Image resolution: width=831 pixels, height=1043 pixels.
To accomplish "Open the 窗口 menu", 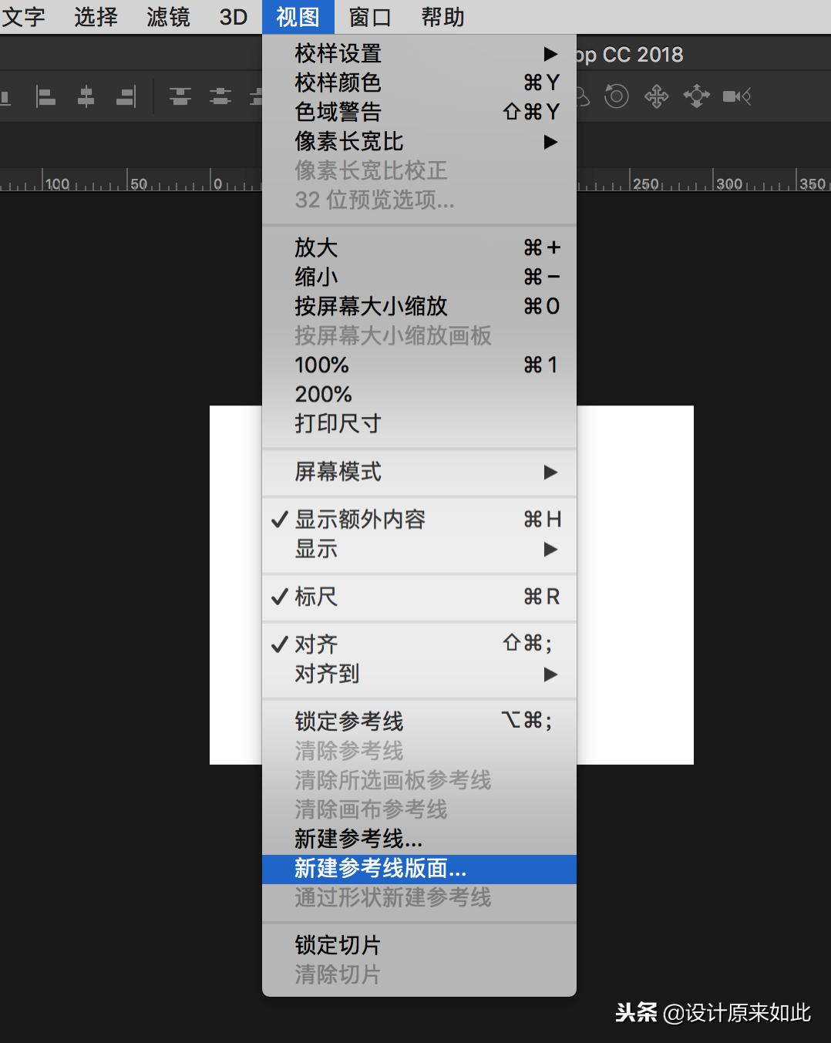I will [368, 16].
